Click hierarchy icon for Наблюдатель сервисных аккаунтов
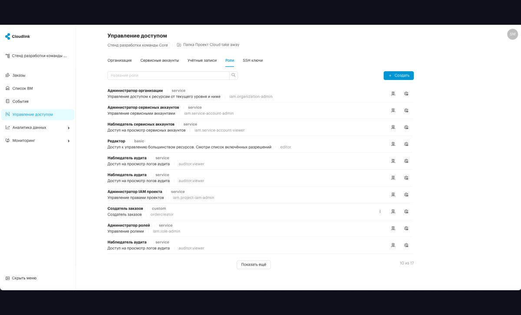 click(x=393, y=127)
